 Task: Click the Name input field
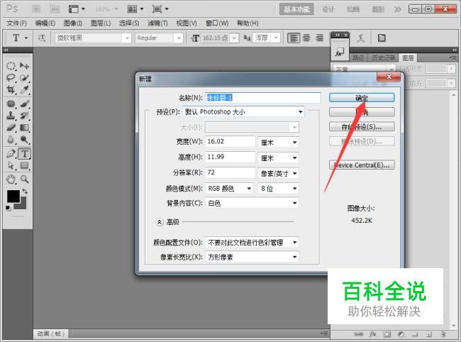coord(262,98)
